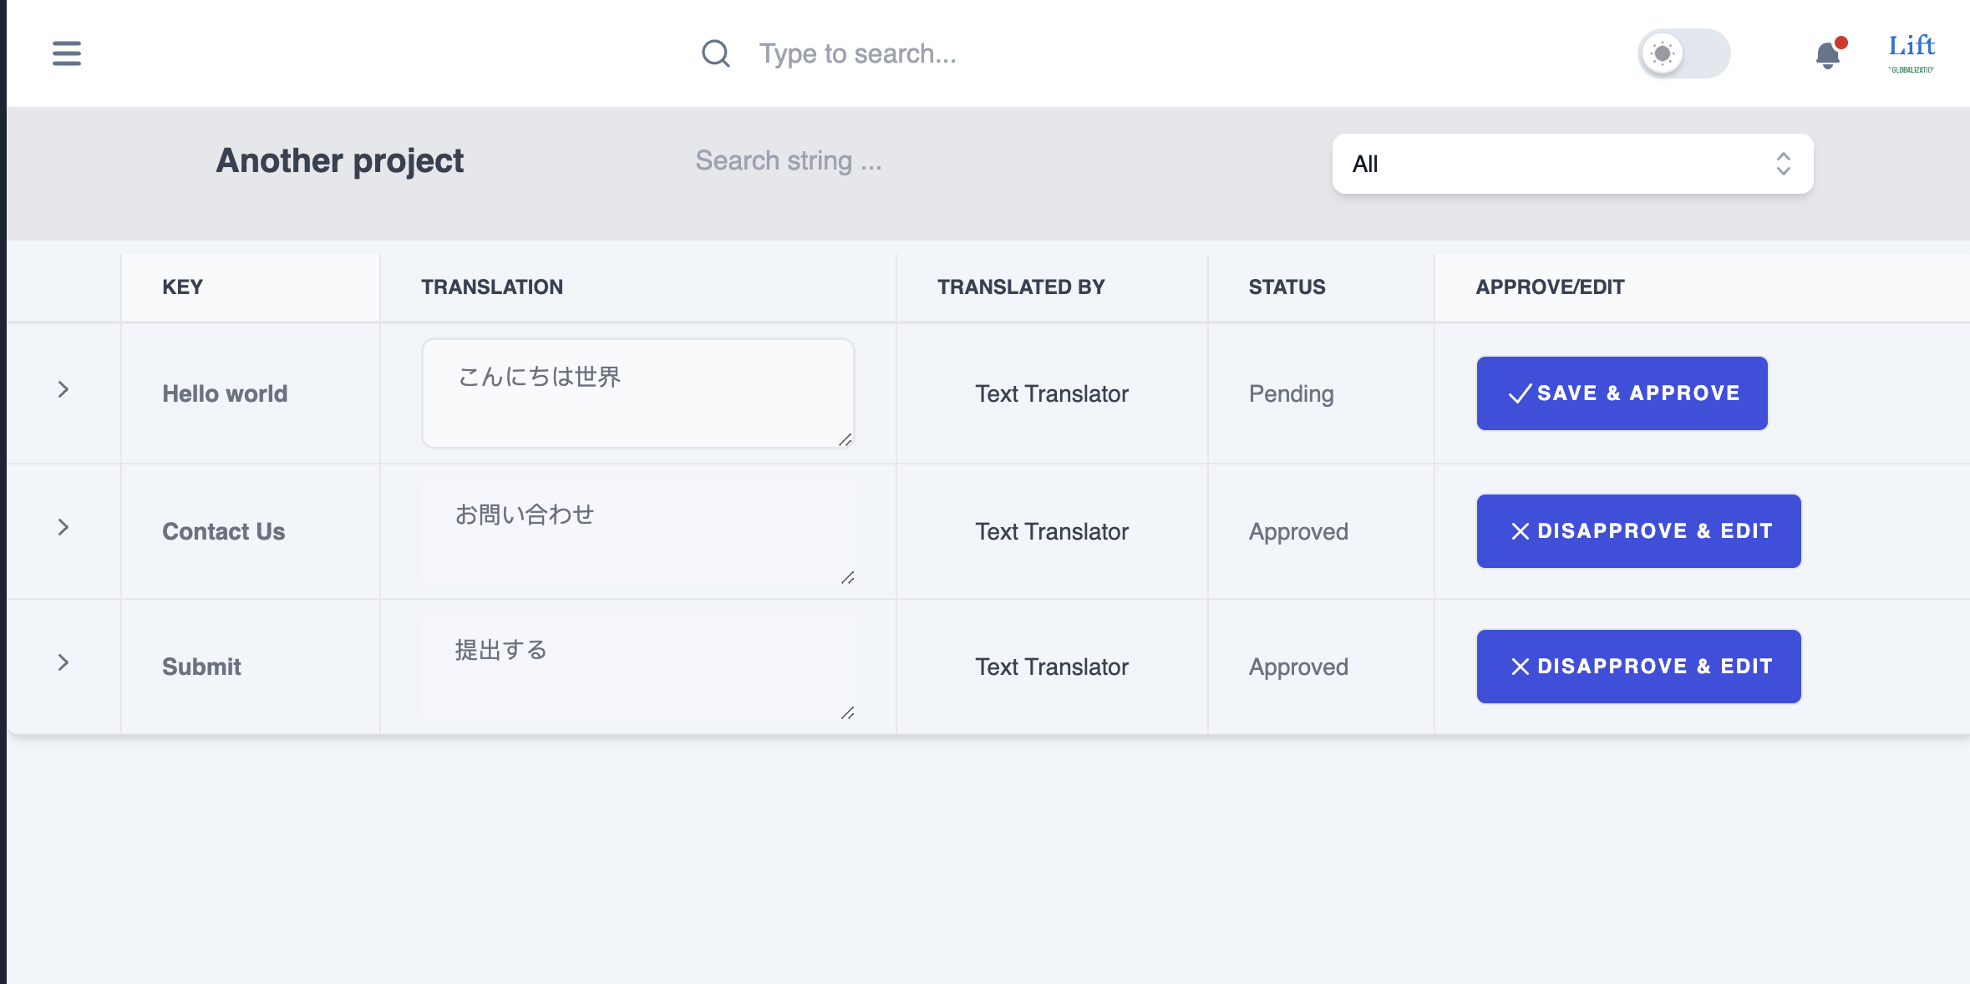
Task: Edit the Hello world translation textarea
Action: [x=637, y=393]
